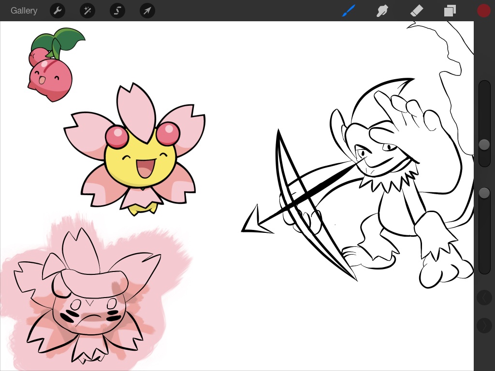Open the Layers panel
The height and width of the screenshot is (371, 495).
pyautogui.click(x=450, y=11)
